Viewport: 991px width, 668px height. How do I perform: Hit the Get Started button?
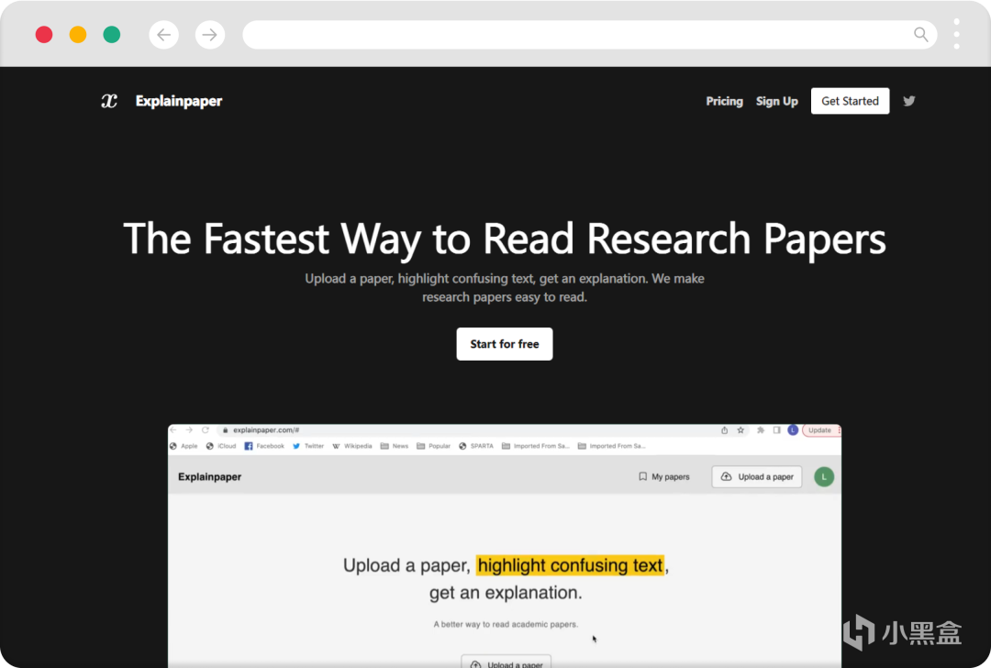(x=850, y=101)
